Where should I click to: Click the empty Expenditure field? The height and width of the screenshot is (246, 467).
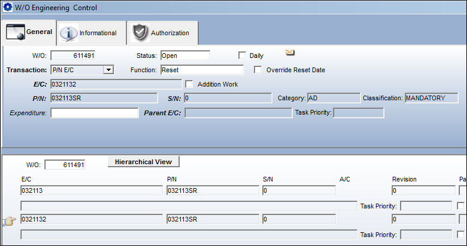pos(95,113)
